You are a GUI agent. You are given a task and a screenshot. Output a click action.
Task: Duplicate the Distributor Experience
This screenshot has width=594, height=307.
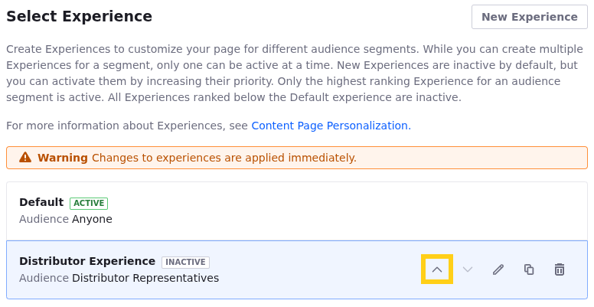click(529, 269)
